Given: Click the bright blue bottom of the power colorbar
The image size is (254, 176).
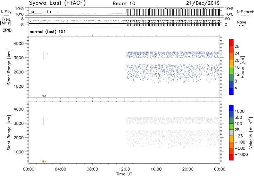Looking at the screenshot, I should (x=231, y=91).
